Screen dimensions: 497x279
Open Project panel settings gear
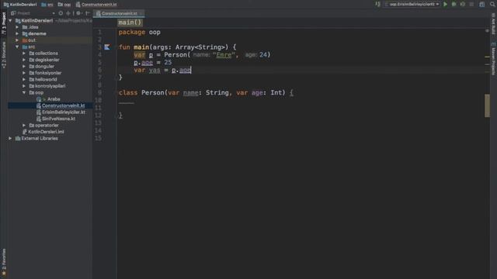pos(78,13)
